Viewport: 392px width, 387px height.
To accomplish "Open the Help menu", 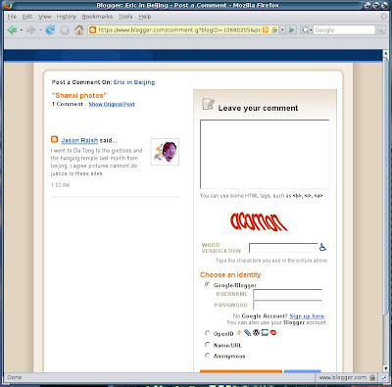I will tap(144, 17).
